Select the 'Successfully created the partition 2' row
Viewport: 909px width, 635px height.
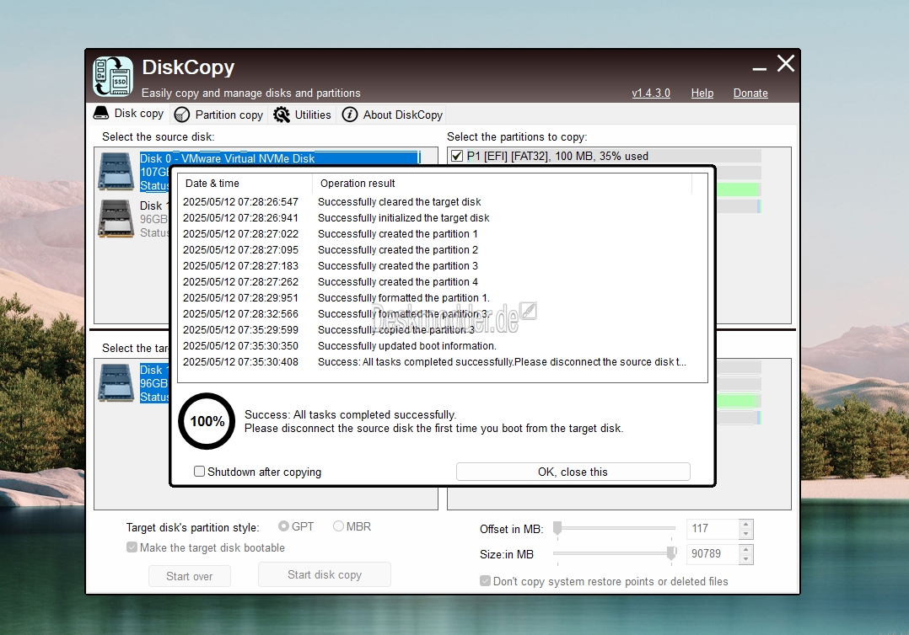click(x=433, y=250)
